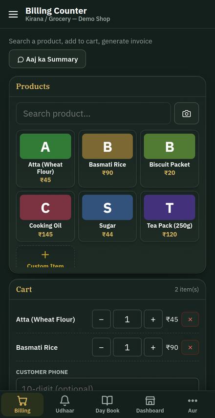Viewport: 215px width, 418px height.
Task: Tap the camera scan icon
Action: [187, 113]
